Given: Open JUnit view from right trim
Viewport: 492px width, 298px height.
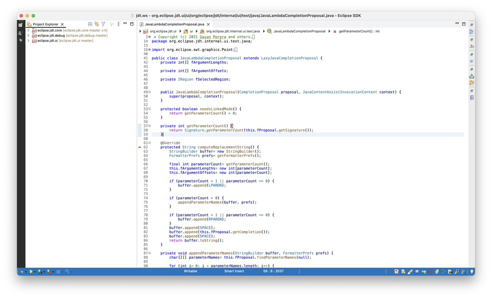Looking at the screenshot, I should [x=471, y=46].
